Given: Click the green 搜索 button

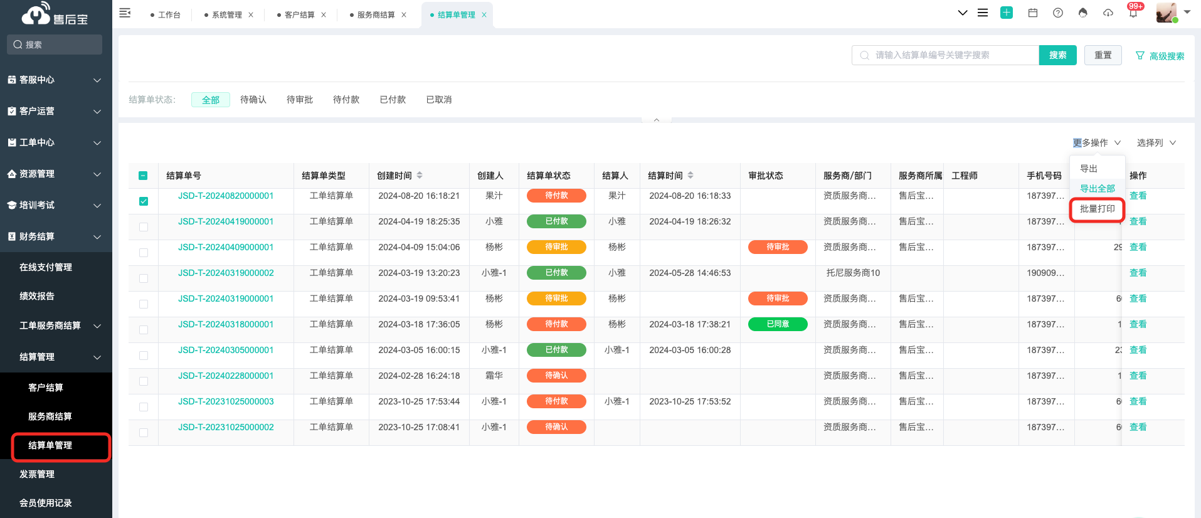Looking at the screenshot, I should pos(1058,55).
